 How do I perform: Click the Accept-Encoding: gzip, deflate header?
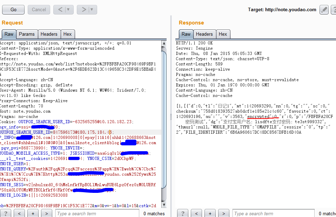(36, 85)
